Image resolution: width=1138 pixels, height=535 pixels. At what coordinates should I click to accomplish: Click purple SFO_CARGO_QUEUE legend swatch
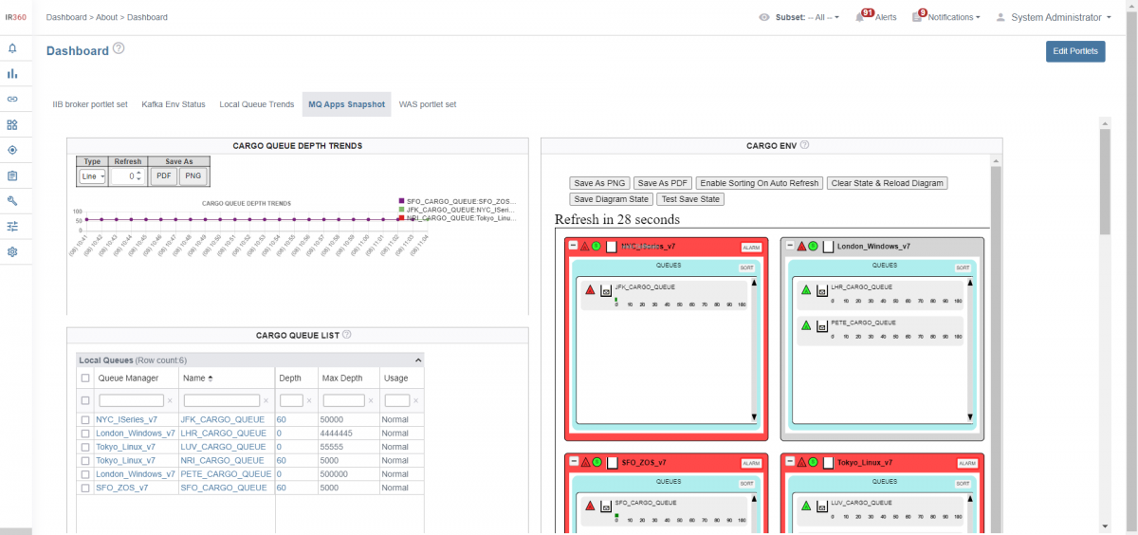point(402,202)
